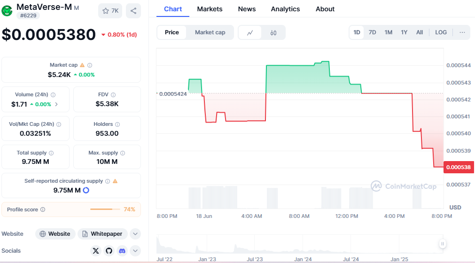Open Total supply info icon

click(51, 153)
